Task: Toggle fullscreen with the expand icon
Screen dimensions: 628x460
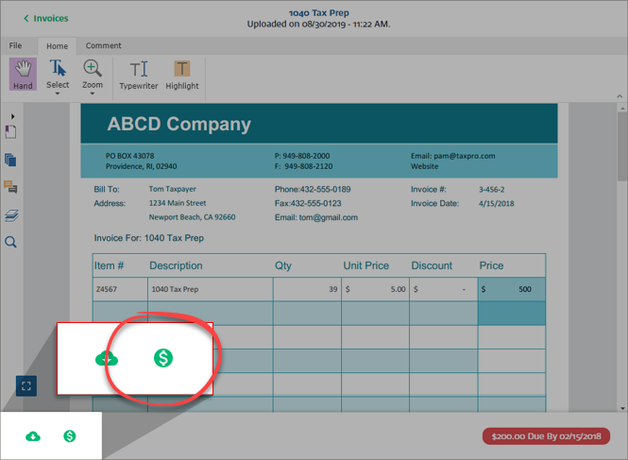Action: pos(26,386)
